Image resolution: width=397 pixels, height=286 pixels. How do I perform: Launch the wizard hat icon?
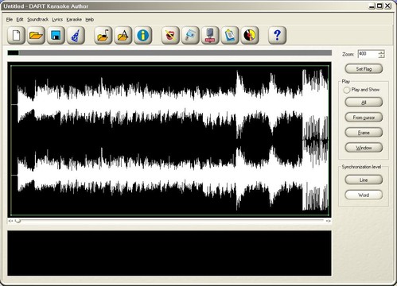coord(76,35)
